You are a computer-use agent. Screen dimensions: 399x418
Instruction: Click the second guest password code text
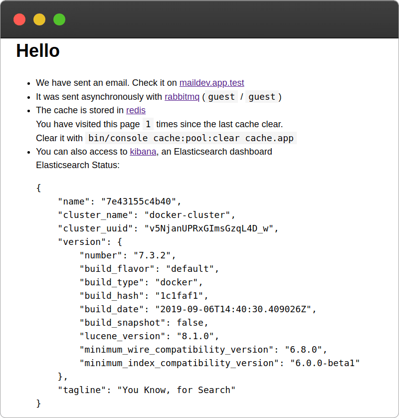pyautogui.click(x=262, y=97)
